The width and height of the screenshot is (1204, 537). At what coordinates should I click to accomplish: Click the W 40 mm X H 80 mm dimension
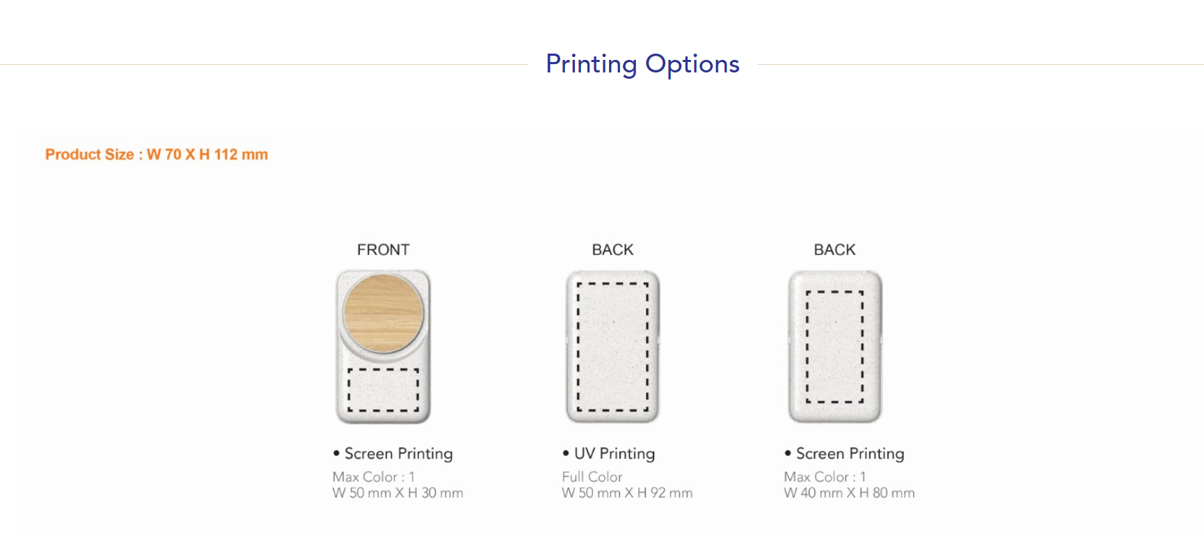point(849,493)
